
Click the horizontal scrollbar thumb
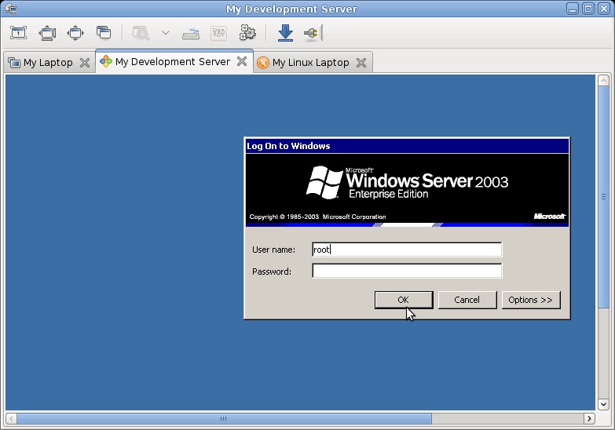point(224,419)
